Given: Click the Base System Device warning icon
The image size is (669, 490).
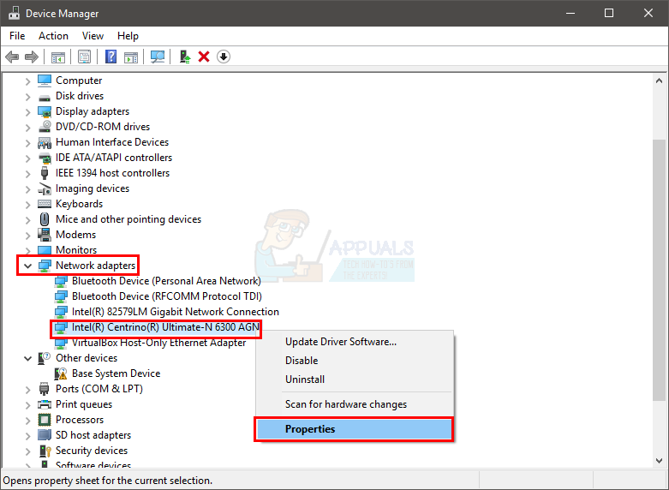Looking at the screenshot, I should point(61,373).
